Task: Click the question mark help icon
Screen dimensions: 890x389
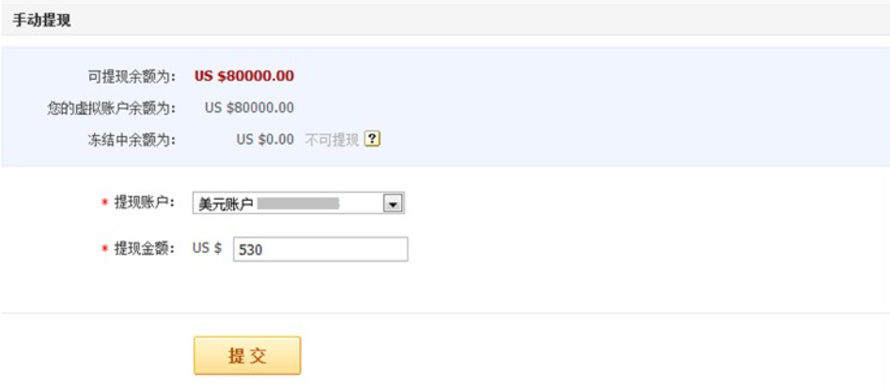Action: (372, 139)
